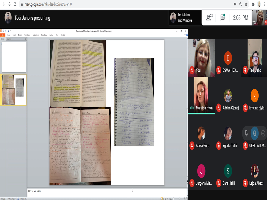Viewport: 267px width, 200px height.
Task: Pin the UESLI ALLM tile
Action: point(246,133)
